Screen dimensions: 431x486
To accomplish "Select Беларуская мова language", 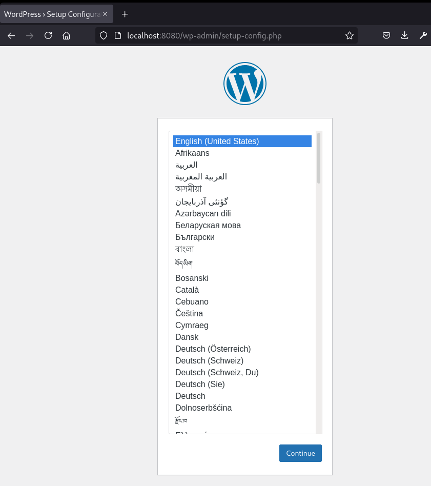I will (242, 226).
